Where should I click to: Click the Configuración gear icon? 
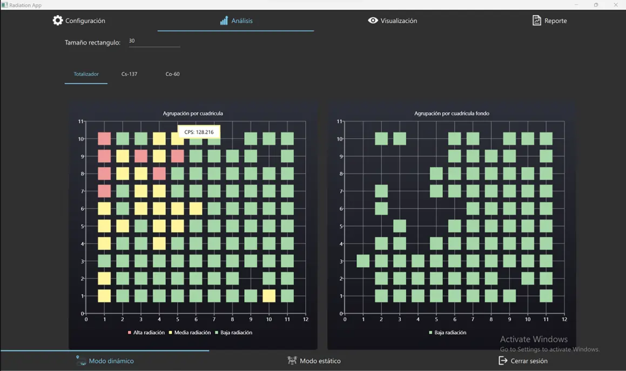[58, 20]
